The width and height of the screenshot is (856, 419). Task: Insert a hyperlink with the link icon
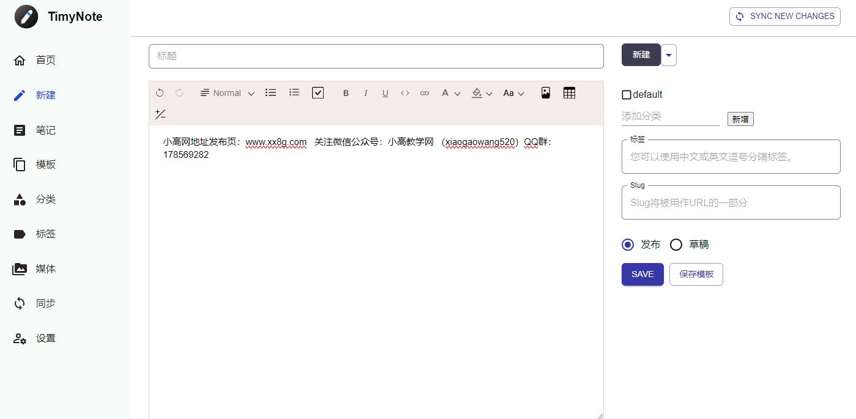click(x=425, y=93)
